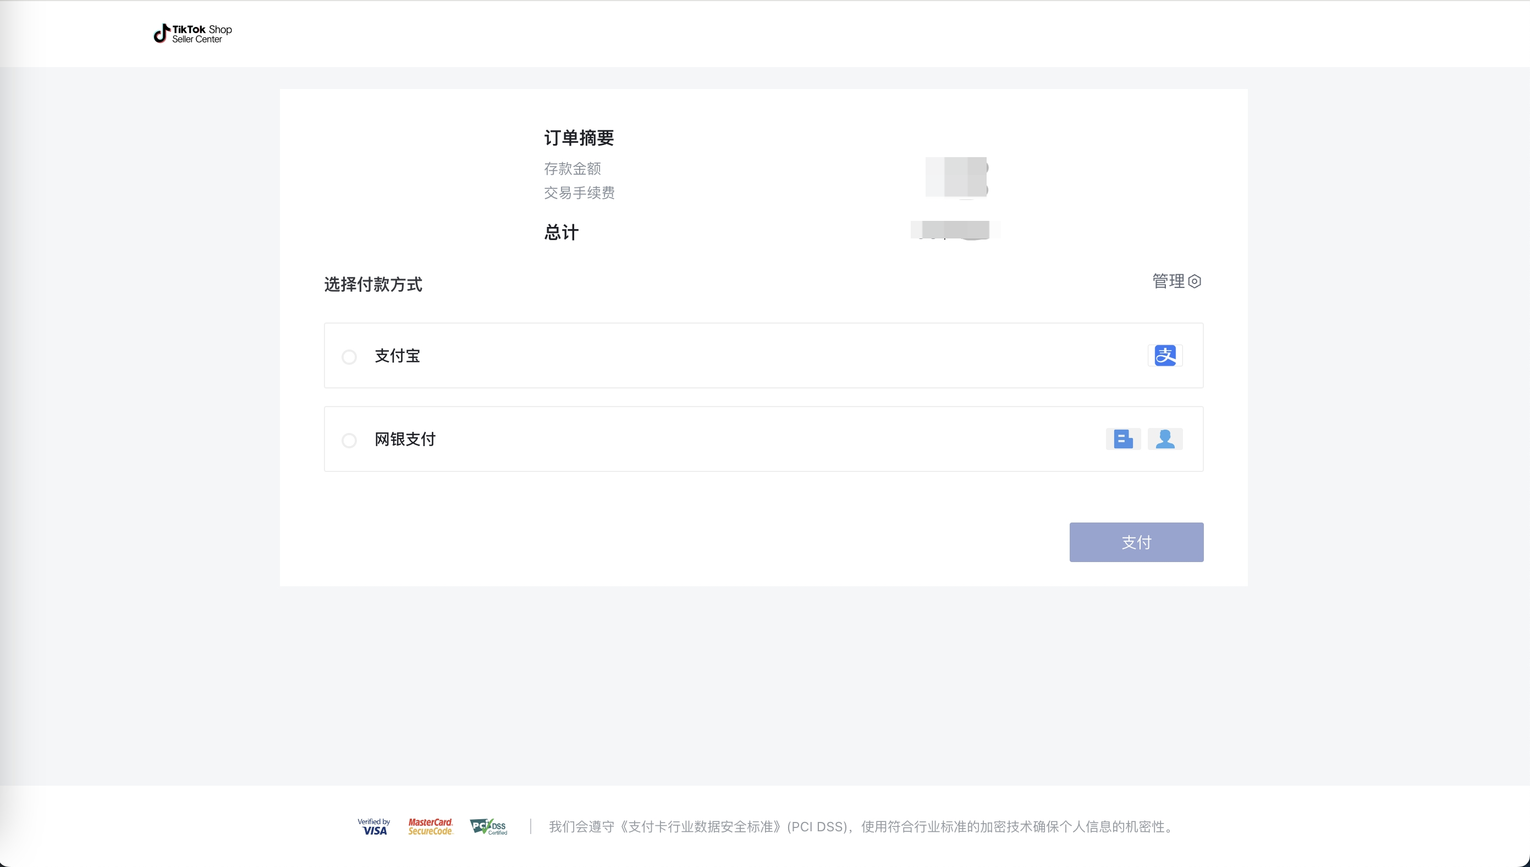This screenshot has height=867, width=1530.
Task: Click the Verified by VISA badge
Action: [374, 826]
